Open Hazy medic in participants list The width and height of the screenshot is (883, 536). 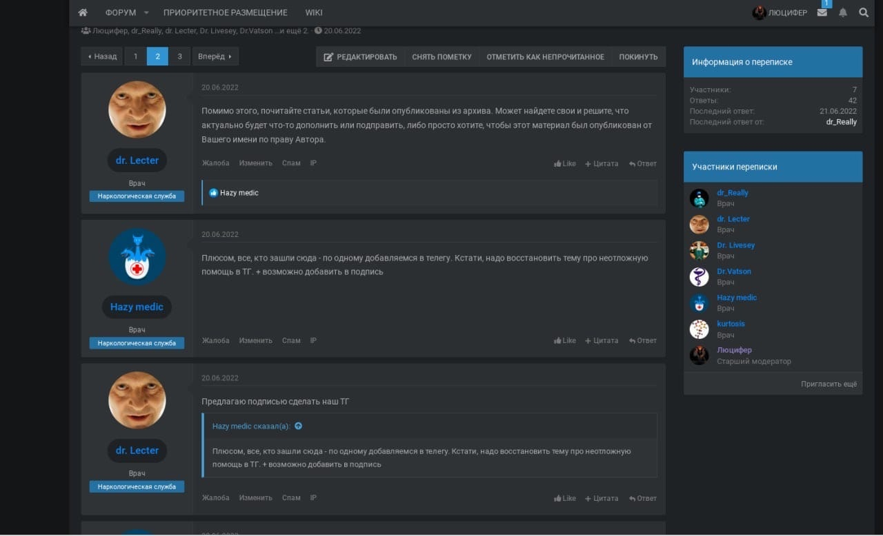737,298
